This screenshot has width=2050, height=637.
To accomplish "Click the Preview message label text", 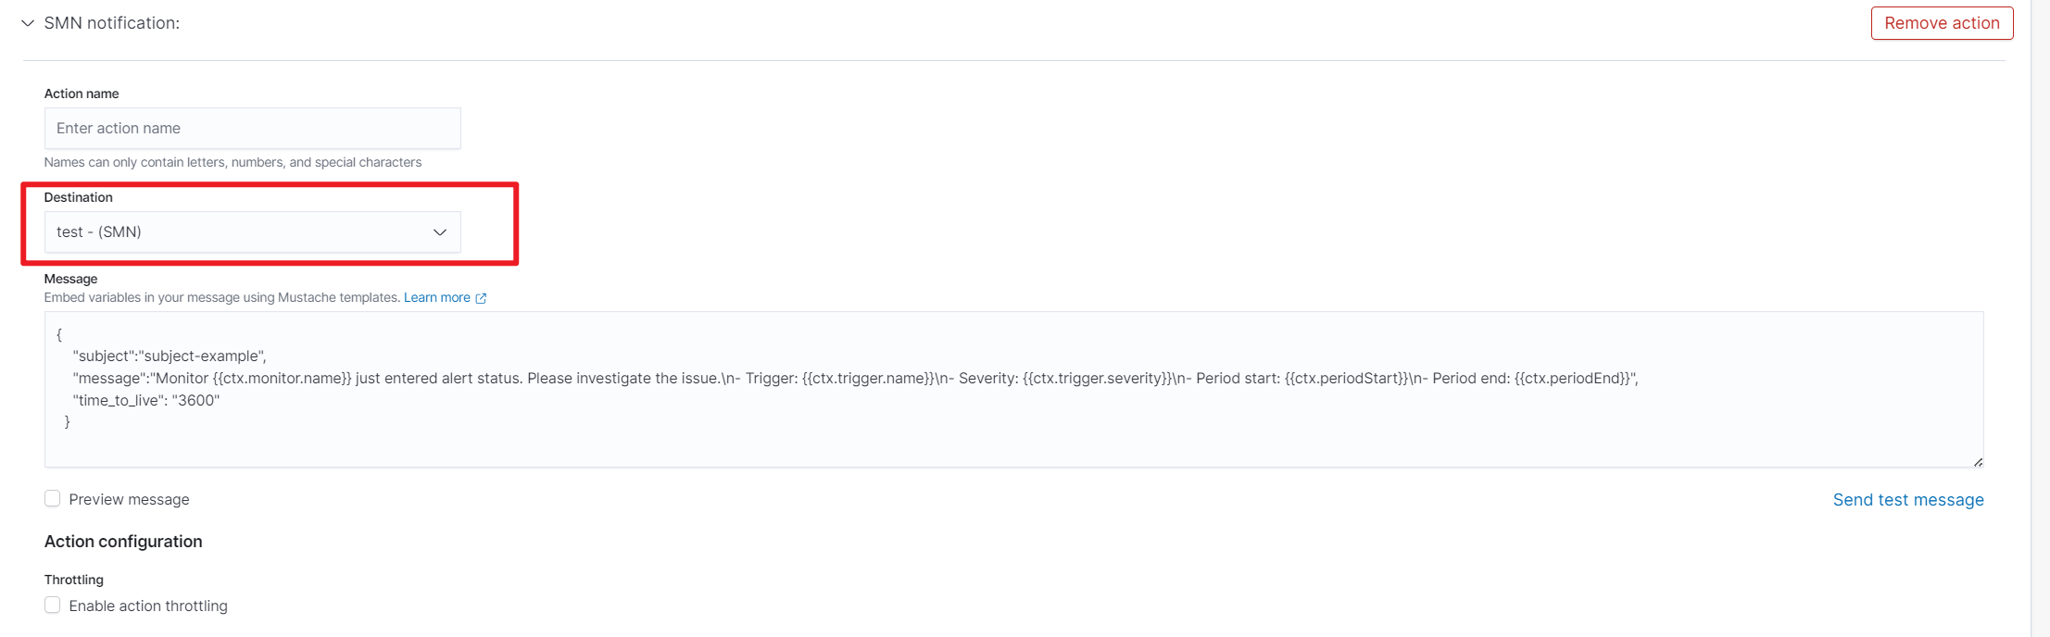I will pos(129,500).
